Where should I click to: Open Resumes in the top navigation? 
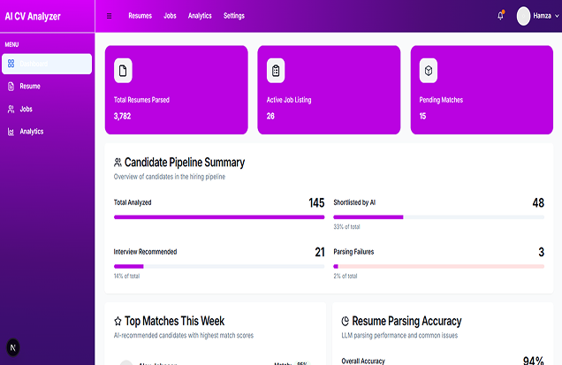pos(140,16)
